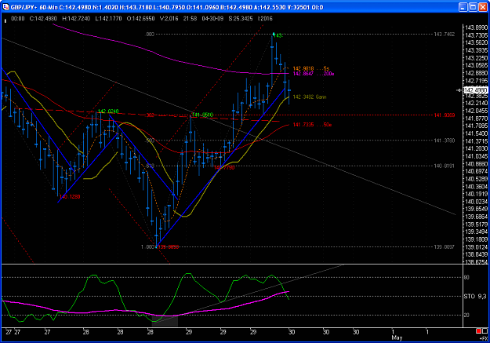The image size is (490, 343).
Task: Click the red 140.1280 swing low label
Action: pyautogui.click(x=69, y=196)
